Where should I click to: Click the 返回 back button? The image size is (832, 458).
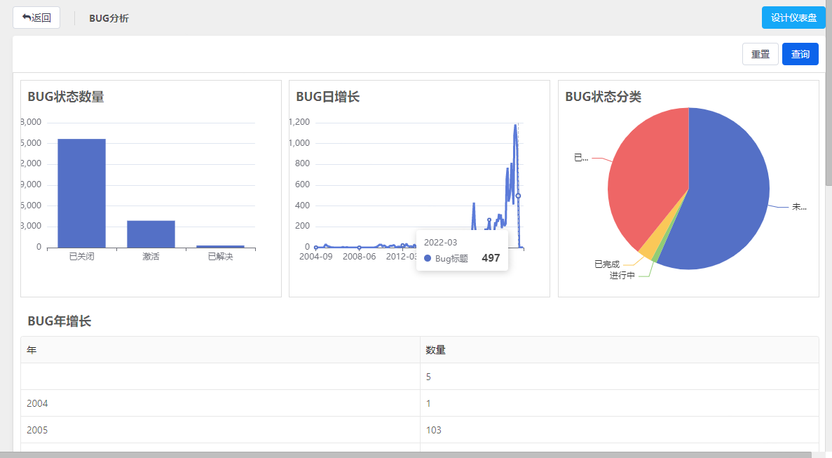(x=36, y=18)
